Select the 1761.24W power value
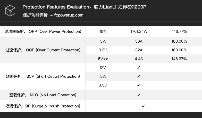This screenshot has width=202, height=118. click(139, 32)
